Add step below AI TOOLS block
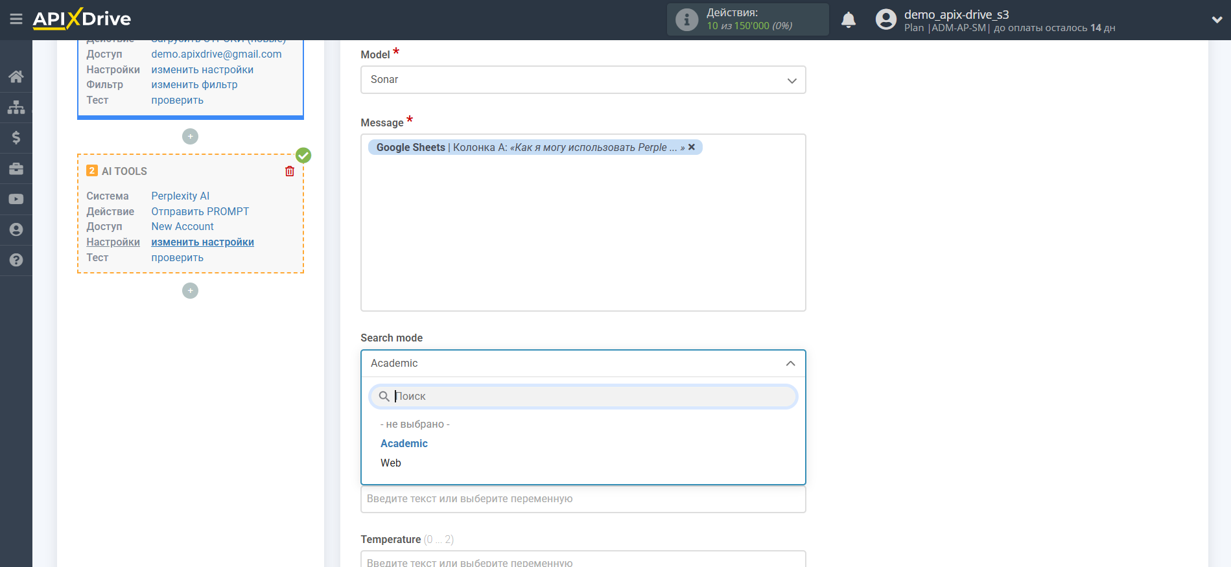 tap(190, 290)
